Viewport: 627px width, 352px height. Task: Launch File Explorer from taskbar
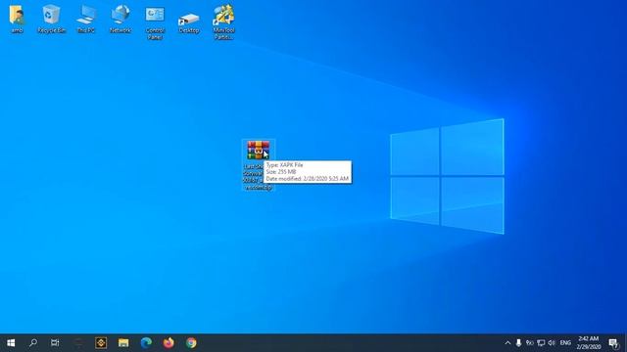tap(123, 343)
